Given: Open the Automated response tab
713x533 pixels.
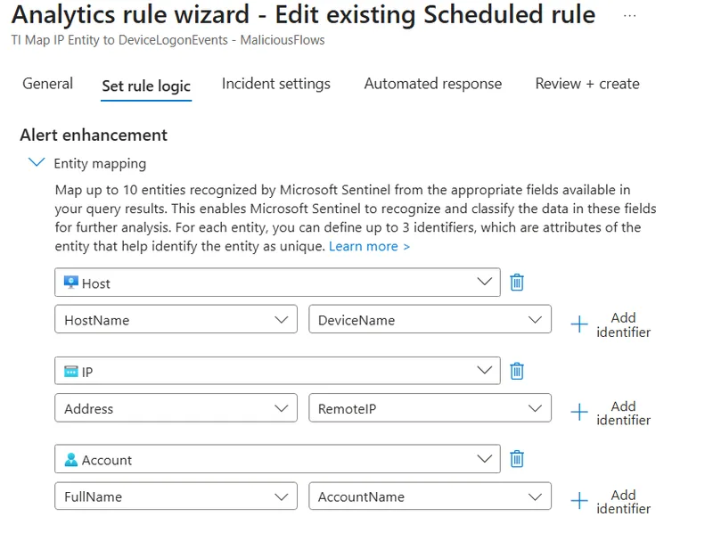Looking at the screenshot, I should coord(433,84).
